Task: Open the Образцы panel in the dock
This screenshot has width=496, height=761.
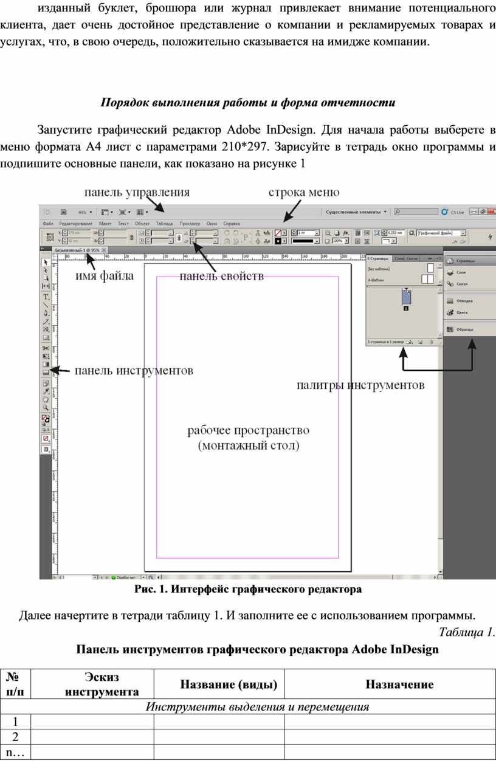Action: coord(464,329)
